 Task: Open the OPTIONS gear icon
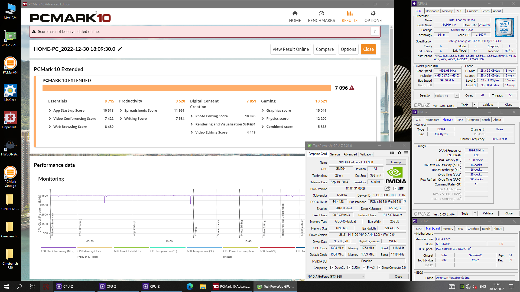tap(373, 13)
